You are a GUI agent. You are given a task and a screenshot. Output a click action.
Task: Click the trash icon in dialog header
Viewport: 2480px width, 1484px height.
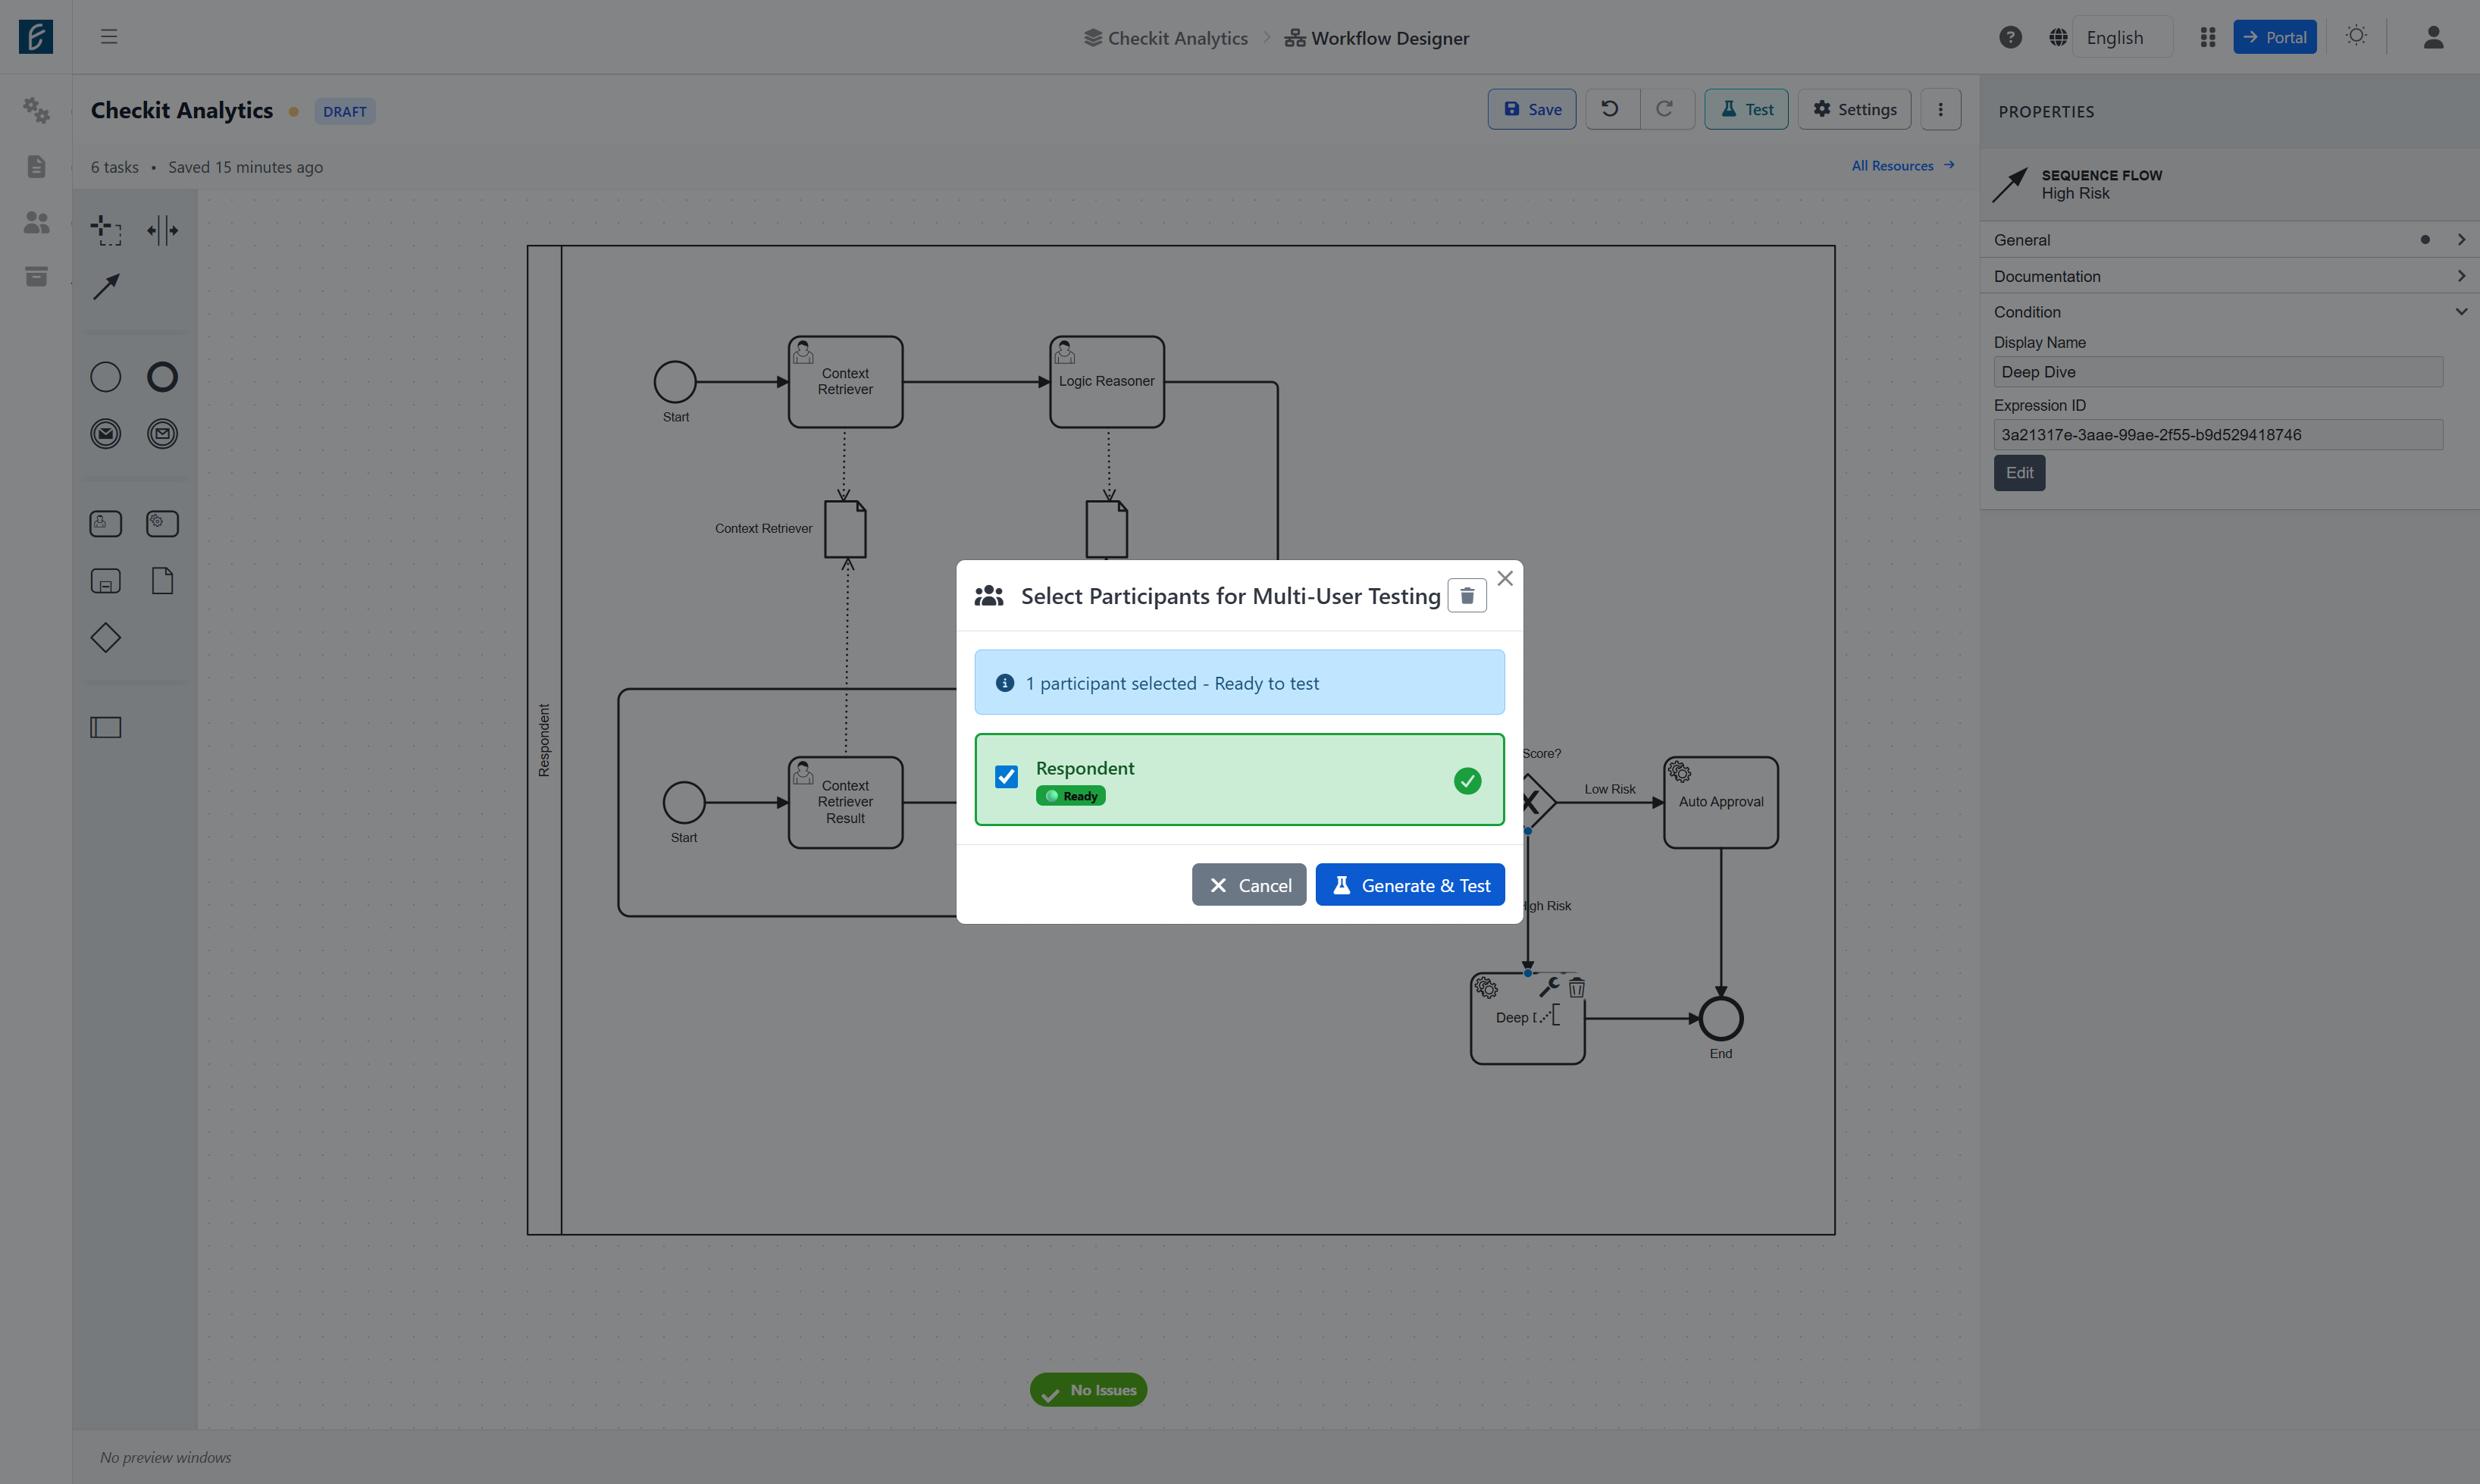click(x=1467, y=596)
